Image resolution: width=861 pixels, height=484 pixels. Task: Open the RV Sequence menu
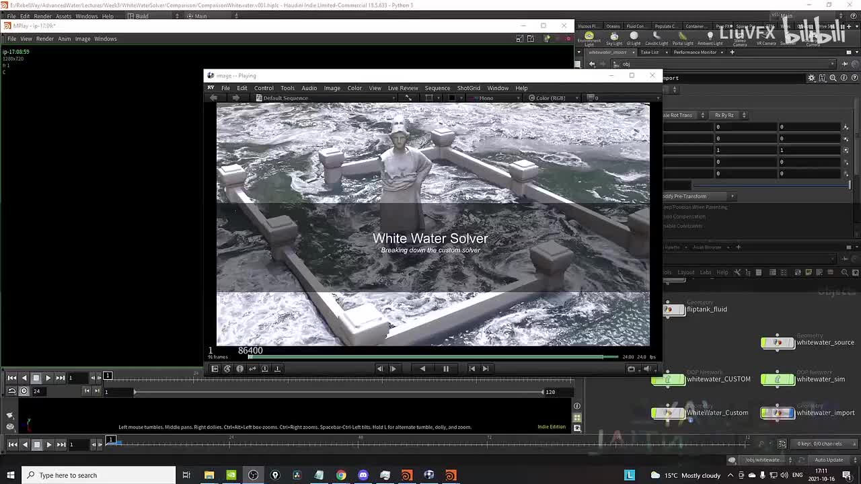437,88
